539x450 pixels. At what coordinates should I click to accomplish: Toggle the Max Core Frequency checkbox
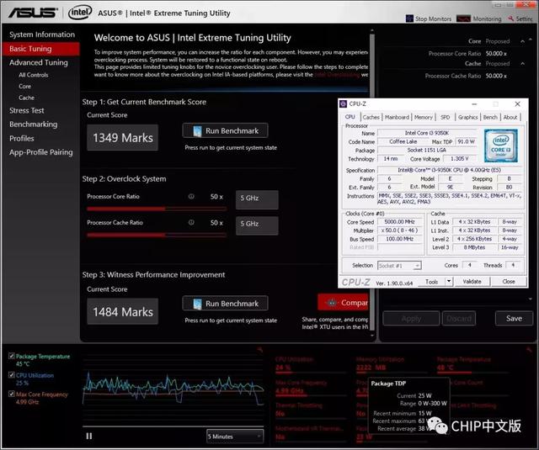(x=12, y=394)
